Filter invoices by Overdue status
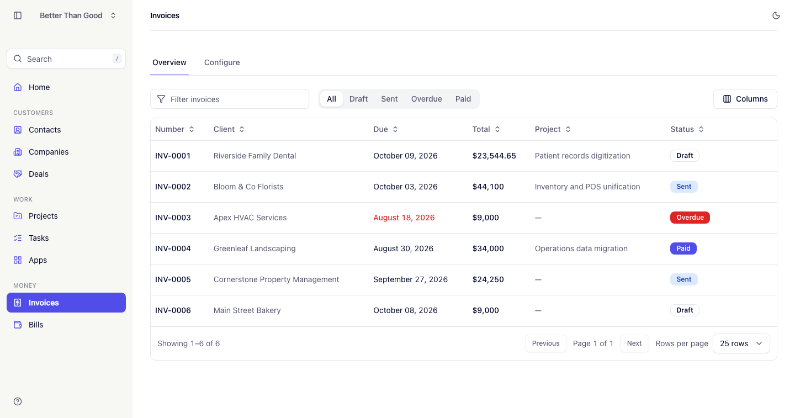The height and width of the screenshot is (418, 795). pyautogui.click(x=427, y=99)
